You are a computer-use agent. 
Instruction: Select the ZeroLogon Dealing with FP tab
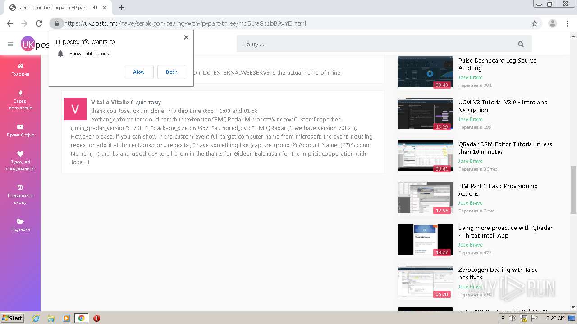(59, 8)
